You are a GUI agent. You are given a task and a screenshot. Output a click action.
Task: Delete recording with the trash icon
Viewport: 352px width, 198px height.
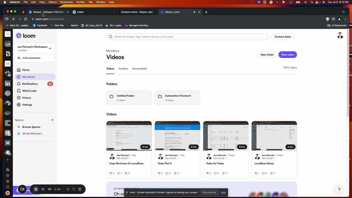80,189
